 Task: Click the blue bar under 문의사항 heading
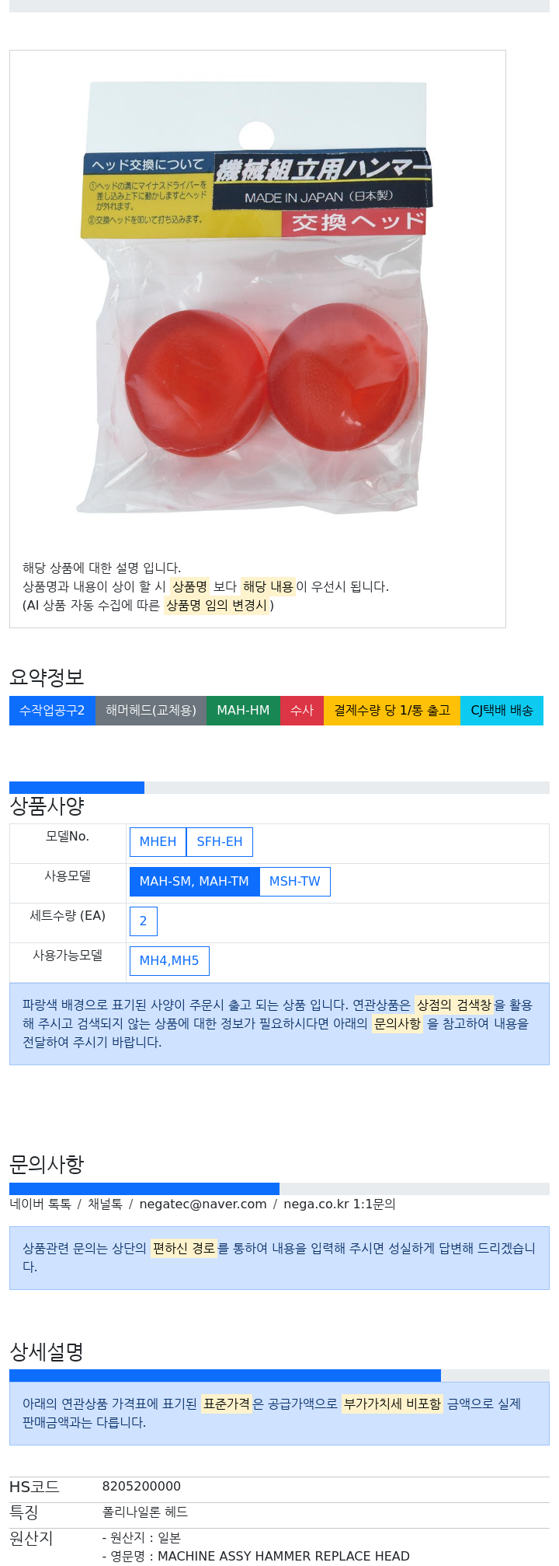coord(144,1189)
